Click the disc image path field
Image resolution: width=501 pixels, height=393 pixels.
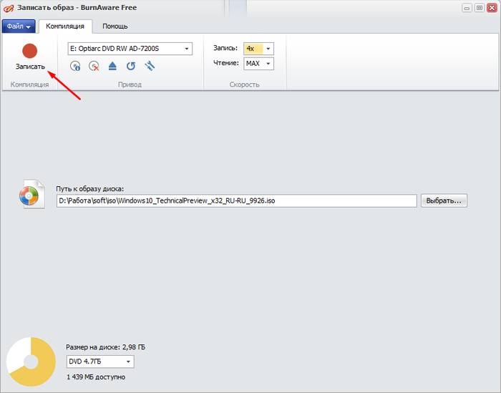[236, 201]
